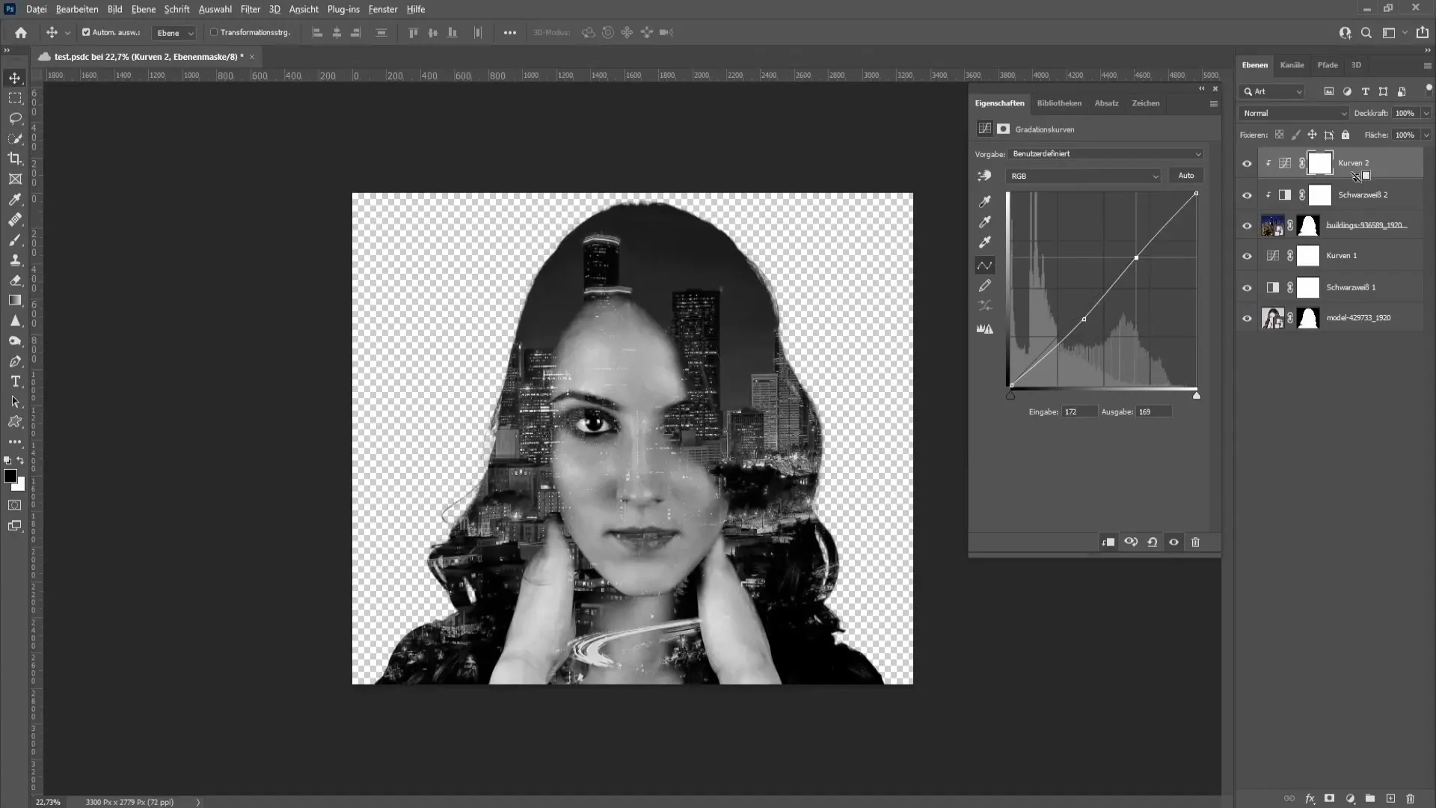Viewport: 1436px width, 808px height.
Task: Click the Eyedropper tool icon
Action: (x=15, y=198)
